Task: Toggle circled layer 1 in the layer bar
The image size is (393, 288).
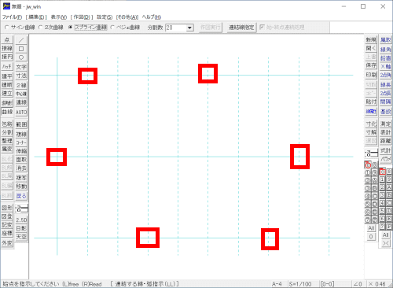Action: click(x=368, y=172)
